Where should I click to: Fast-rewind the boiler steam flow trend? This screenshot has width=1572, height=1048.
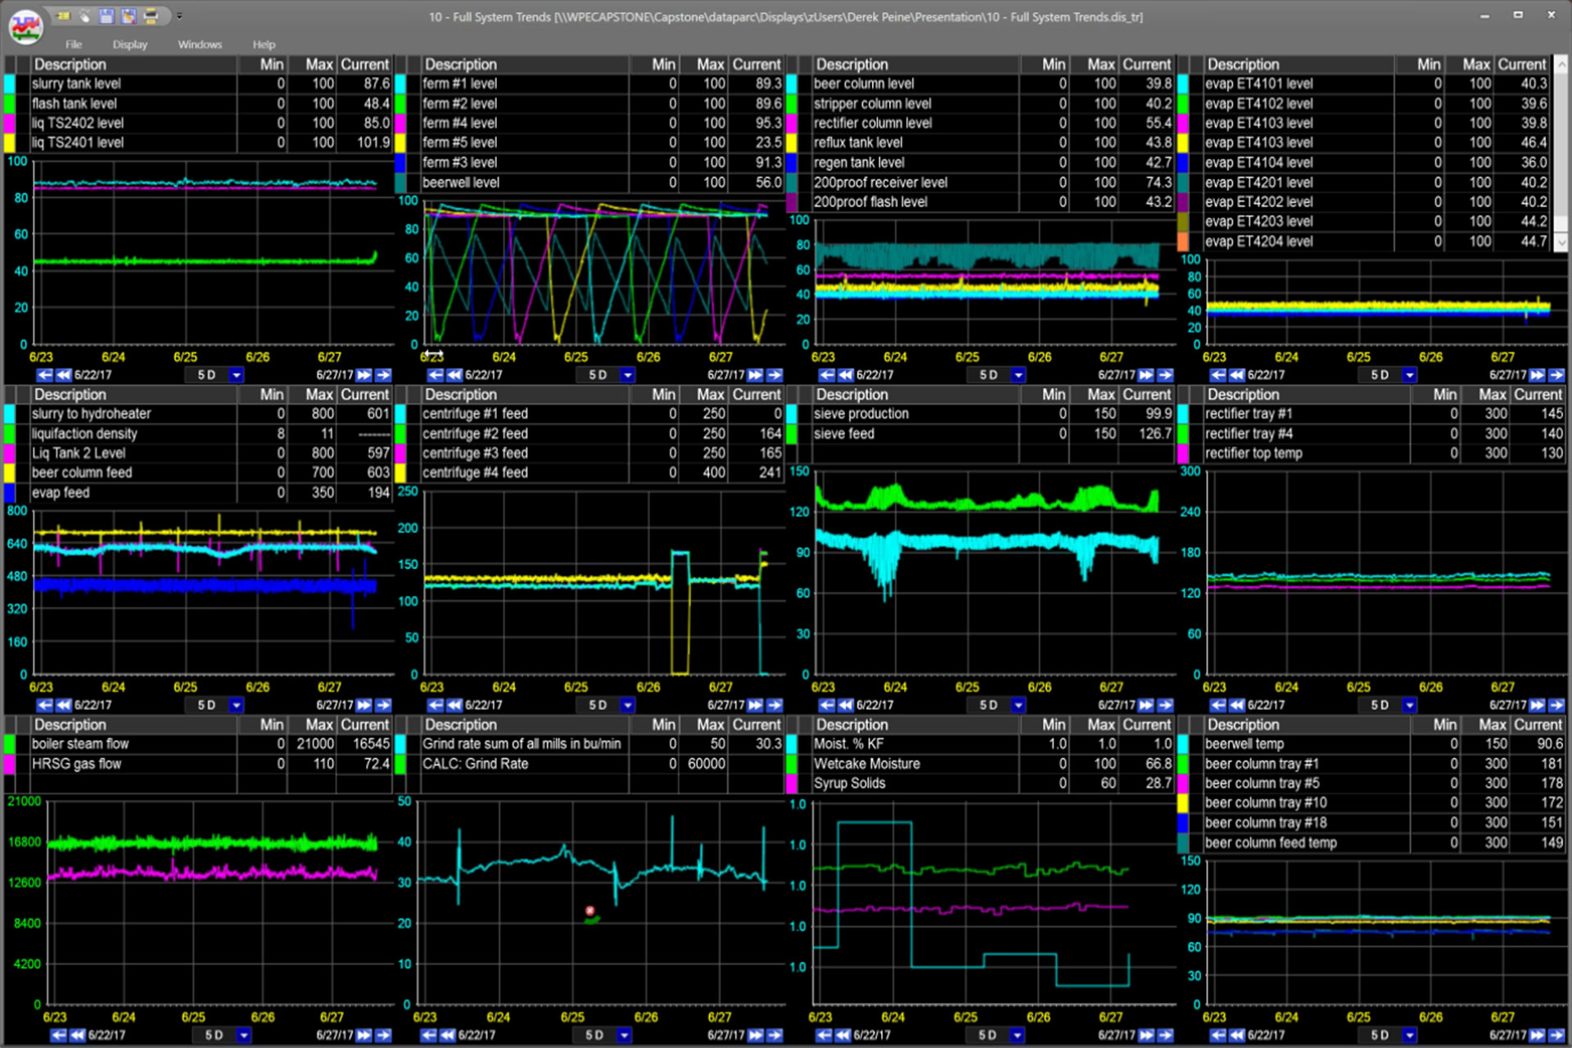pos(77,1035)
